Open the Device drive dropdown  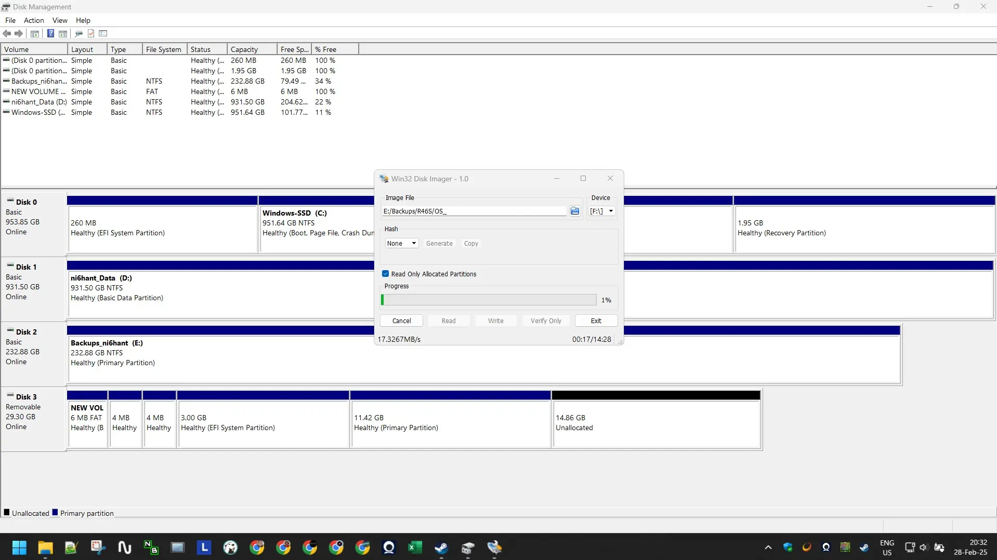601,211
